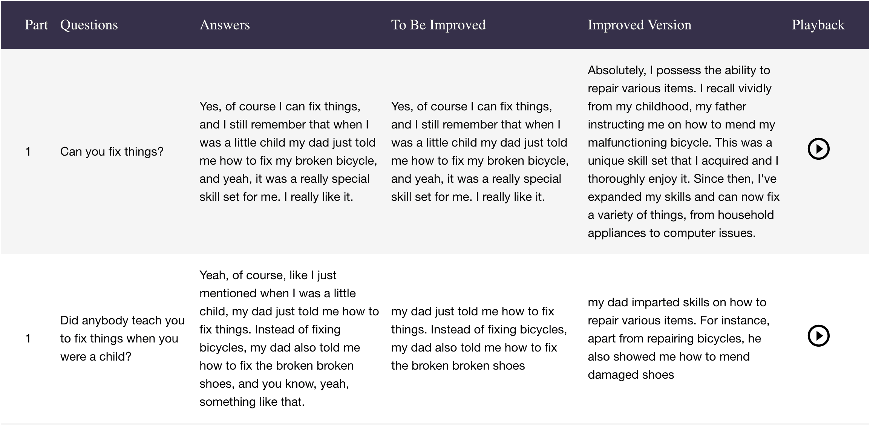The width and height of the screenshot is (870, 425).
Task: Click the To Be Improved column header
Action: point(438,25)
